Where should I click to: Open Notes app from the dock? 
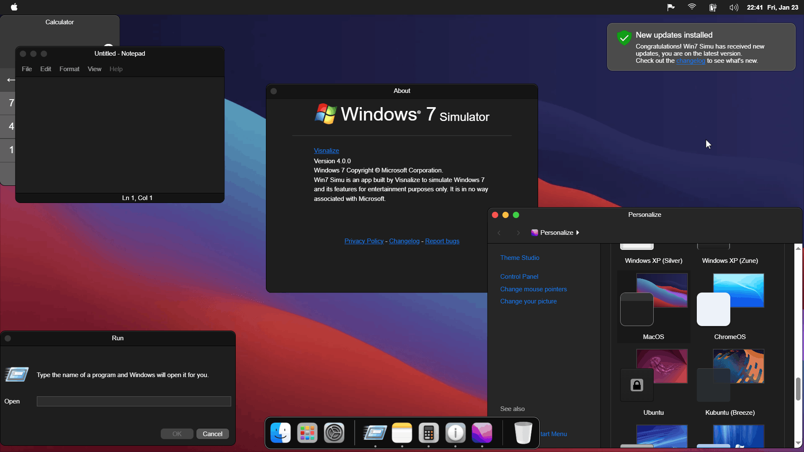click(x=402, y=432)
